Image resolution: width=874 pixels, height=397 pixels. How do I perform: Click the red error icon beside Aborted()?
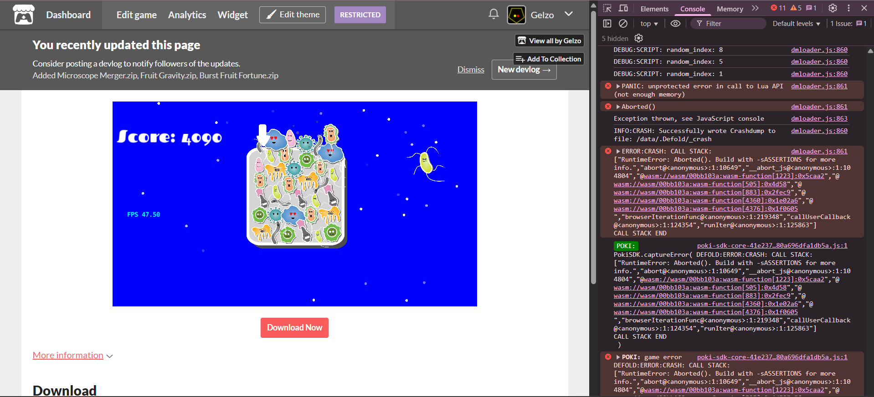(x=608, y=106)
